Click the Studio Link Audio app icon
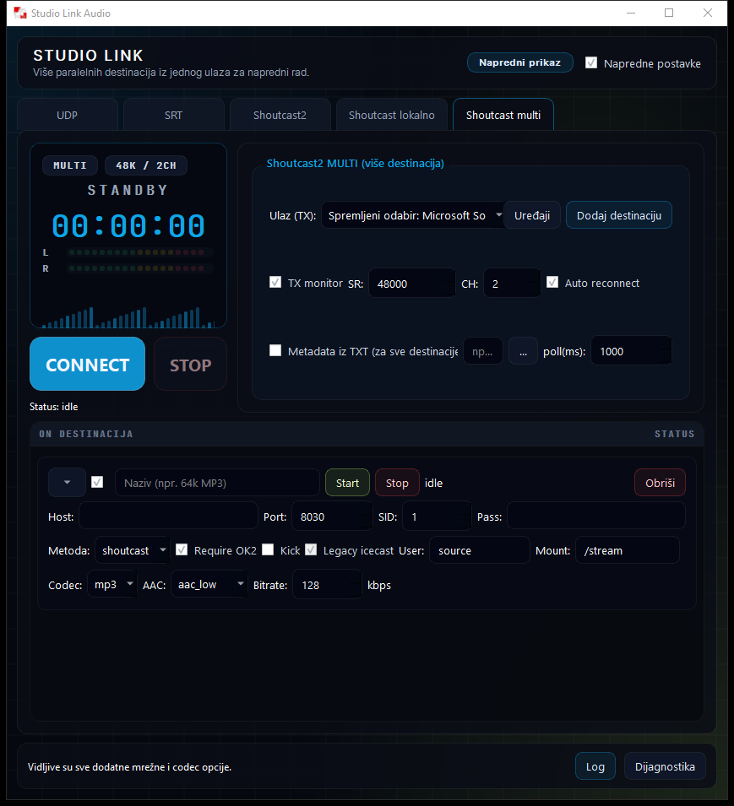Screen dimensions: 734x806 point(20,13)
